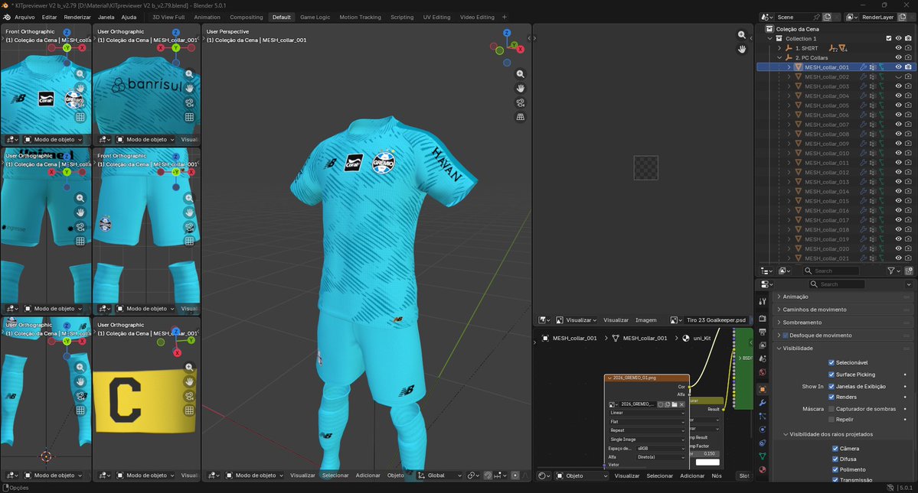The width and height of the screenshot is (918, 493).
Task: Select MESH_collar_010 in the outliner
Action: coord(827,154)
